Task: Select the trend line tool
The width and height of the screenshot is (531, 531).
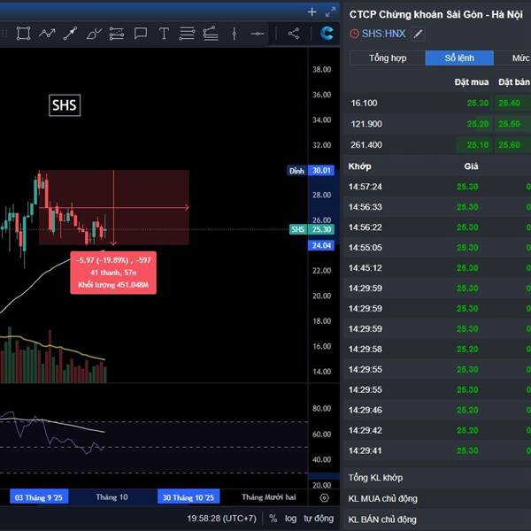Action: coord(71,34)
